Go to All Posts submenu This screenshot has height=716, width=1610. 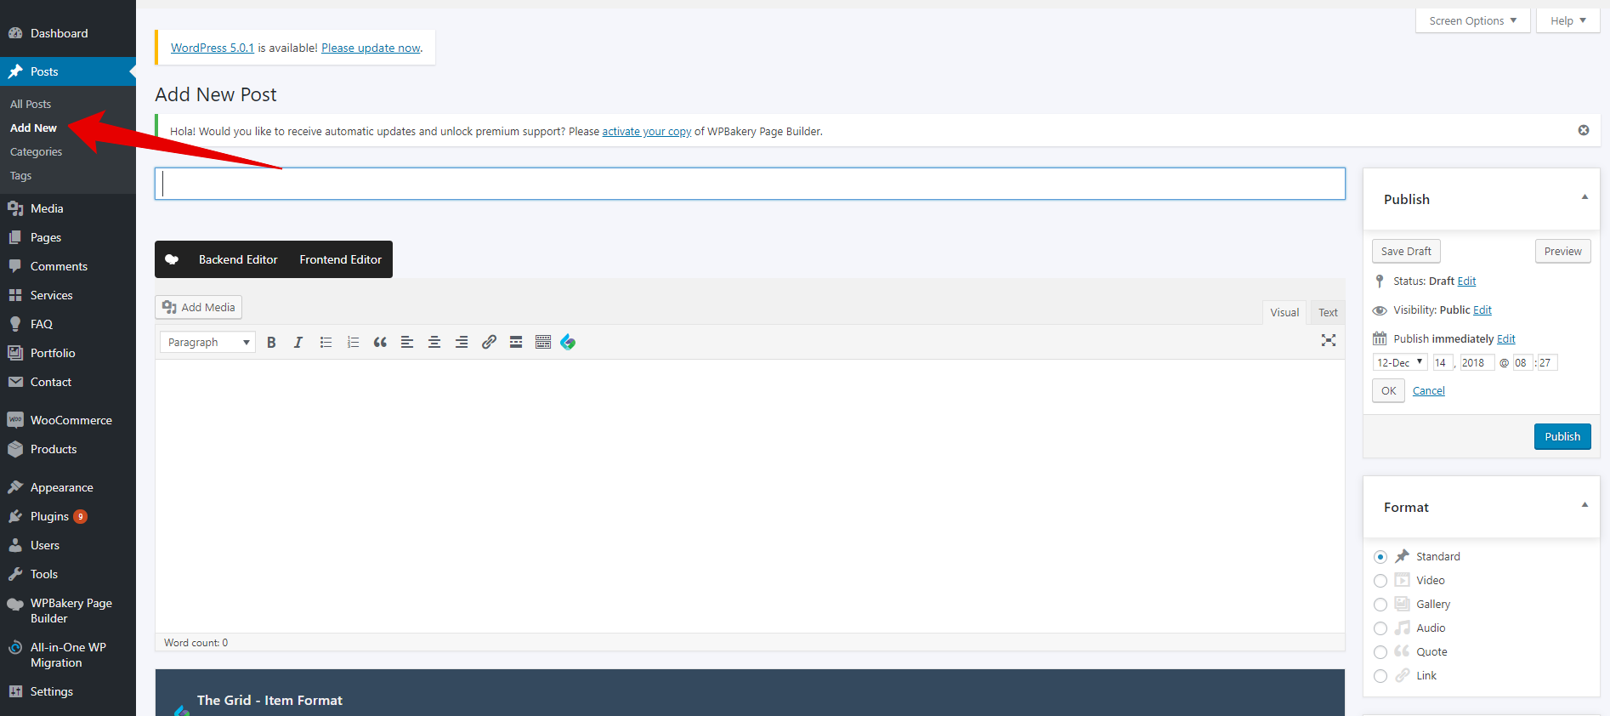(x=31, y=104)
